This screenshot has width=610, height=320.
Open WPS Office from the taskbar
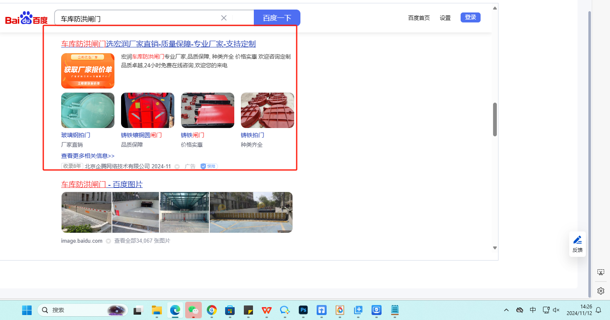267,310
